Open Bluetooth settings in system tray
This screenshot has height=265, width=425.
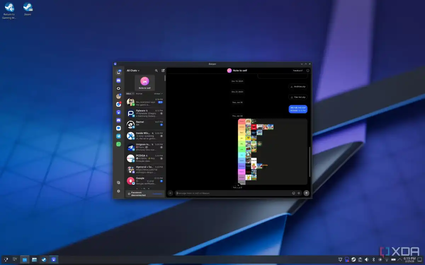click(x=373, y=260)
